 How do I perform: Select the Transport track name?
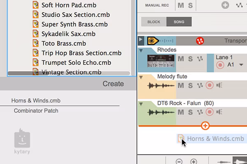(235, 41)
